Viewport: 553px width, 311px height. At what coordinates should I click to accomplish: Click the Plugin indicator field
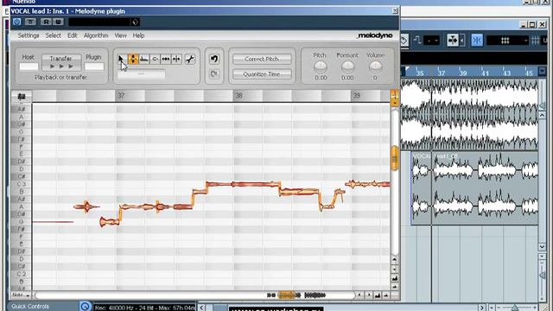coord(94,67)
